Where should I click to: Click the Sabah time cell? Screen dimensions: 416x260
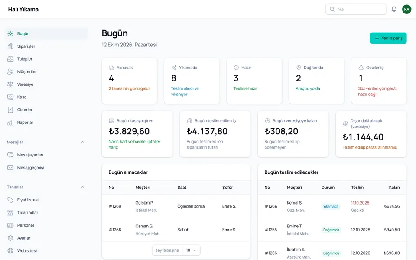click(x=183, y=230)
